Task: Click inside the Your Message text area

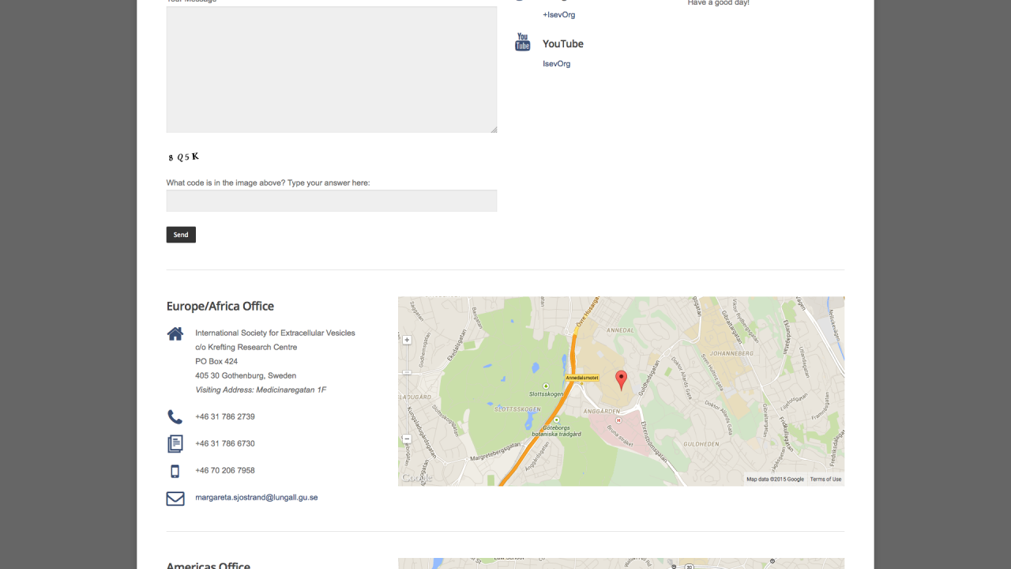Action: 331,69
